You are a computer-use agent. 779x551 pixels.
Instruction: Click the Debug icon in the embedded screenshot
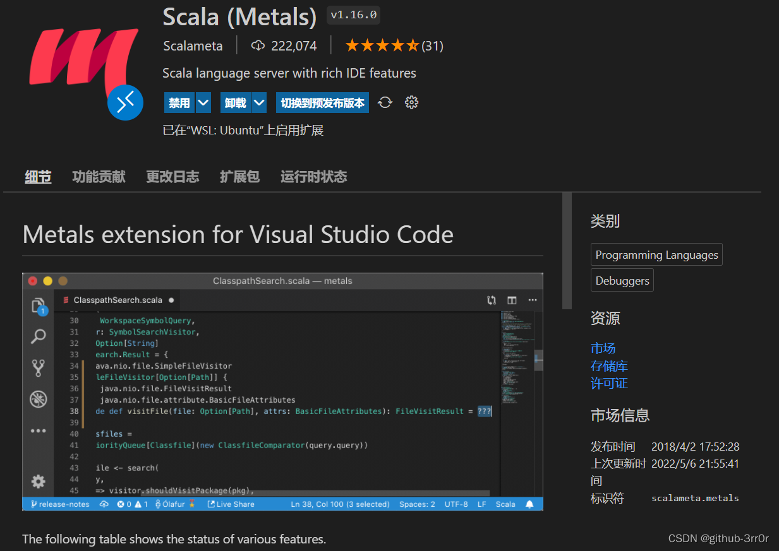coord(39,399)
